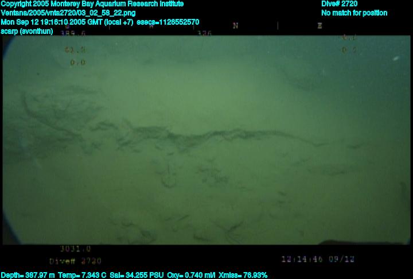
Task: Click the seafloor scarp video frame
Action: pos(206,139)
